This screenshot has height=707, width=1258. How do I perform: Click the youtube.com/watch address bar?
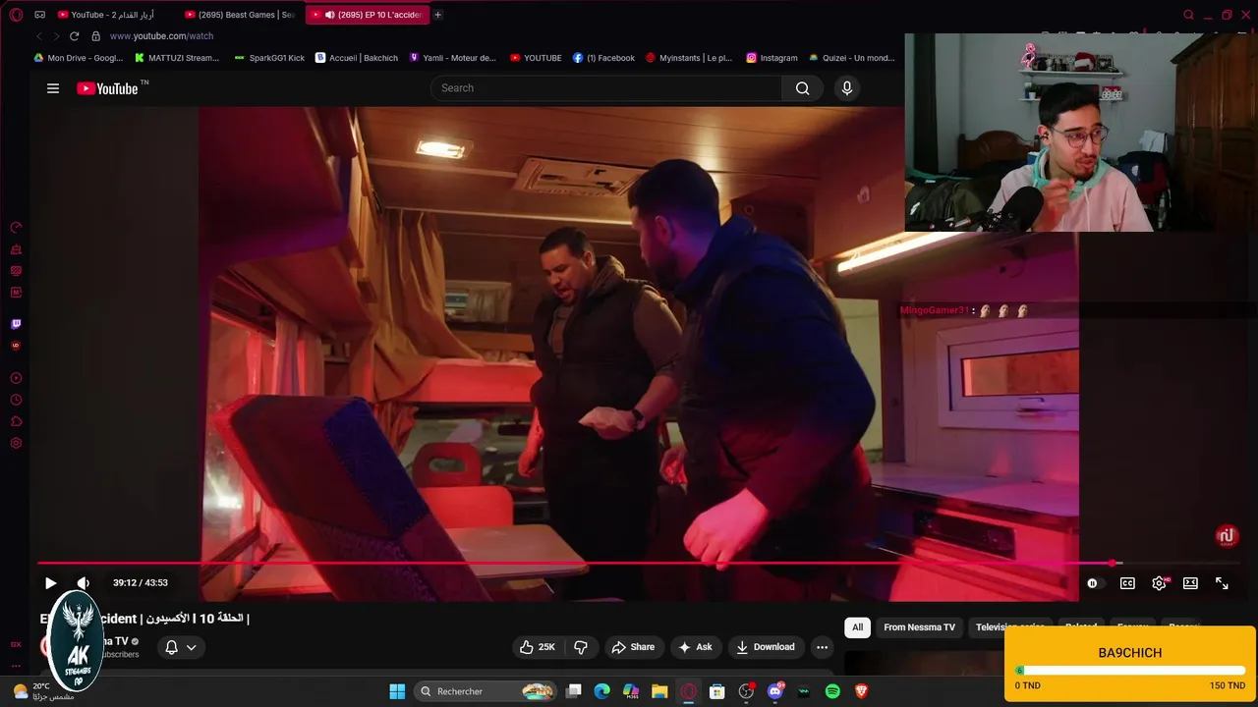tap(161, 36)
